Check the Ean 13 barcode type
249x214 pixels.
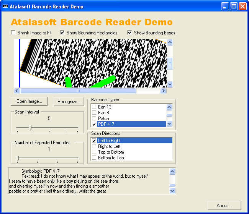pyautogui.click(x=94, y=107)
